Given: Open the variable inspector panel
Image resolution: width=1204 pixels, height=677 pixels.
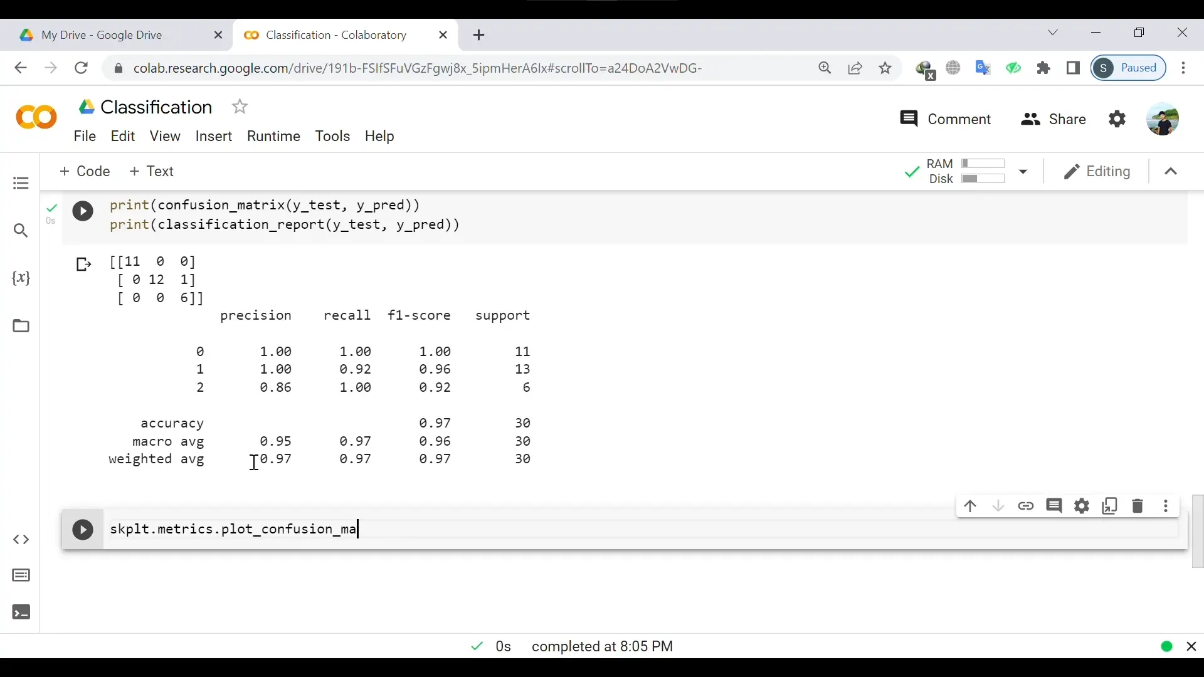Looking at the screenshot, I should tap(21, 278).
